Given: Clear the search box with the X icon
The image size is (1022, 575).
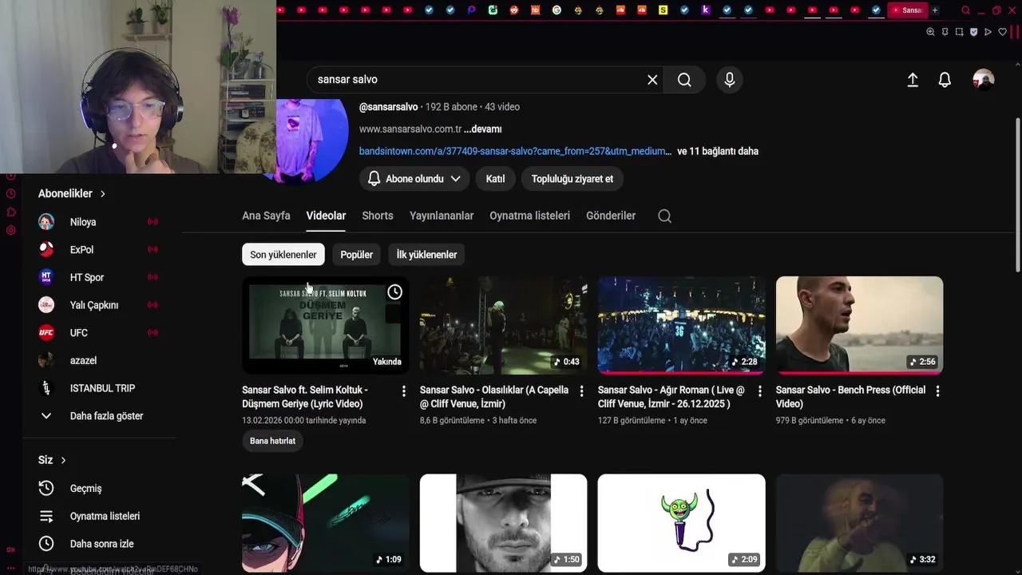Looking at the screenshot, I should tap(652, 80).
